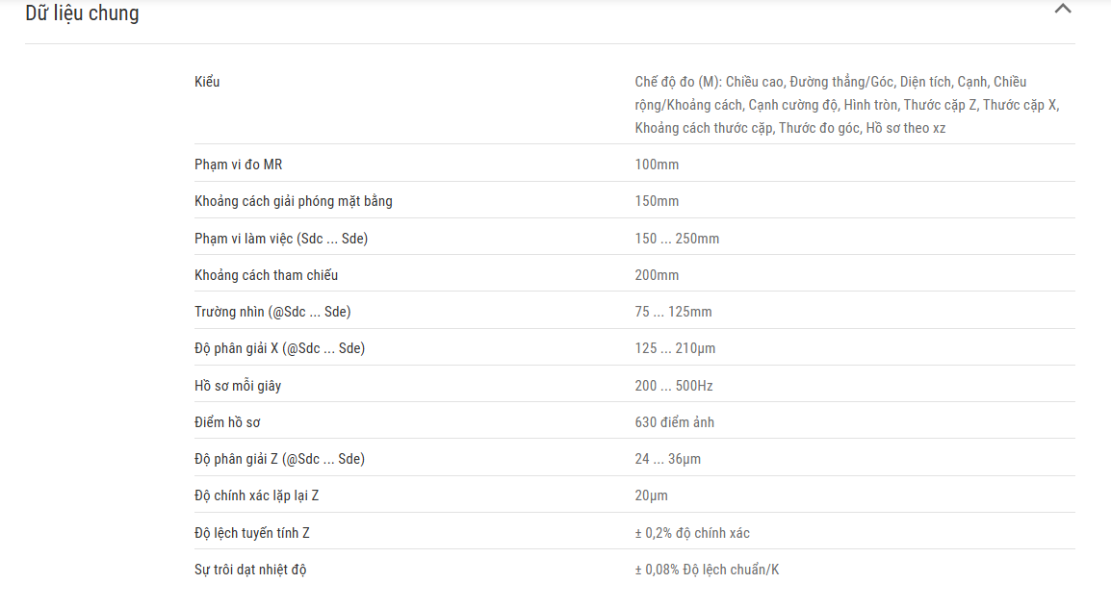
Task: Select the Kiểu row label
Action: coord(207,82)
